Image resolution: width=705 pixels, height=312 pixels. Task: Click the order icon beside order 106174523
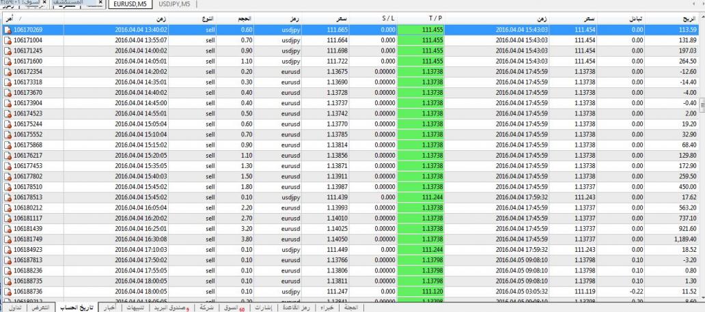pyautogui.click(x=8, y=114)
